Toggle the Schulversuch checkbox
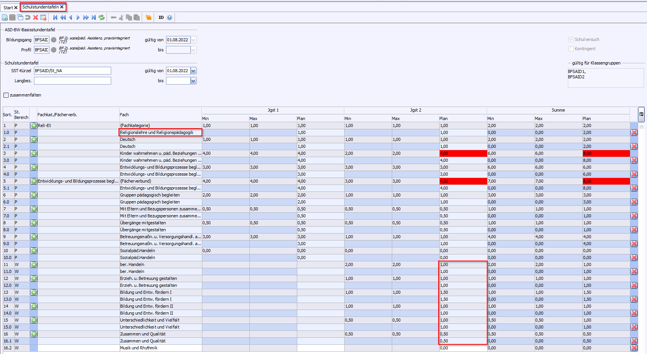Viewport: 647px width, 354px height. pos(571,39)
